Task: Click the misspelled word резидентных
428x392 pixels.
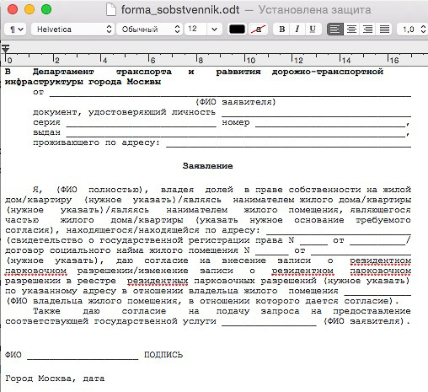Action: click(x=158, y=281)
